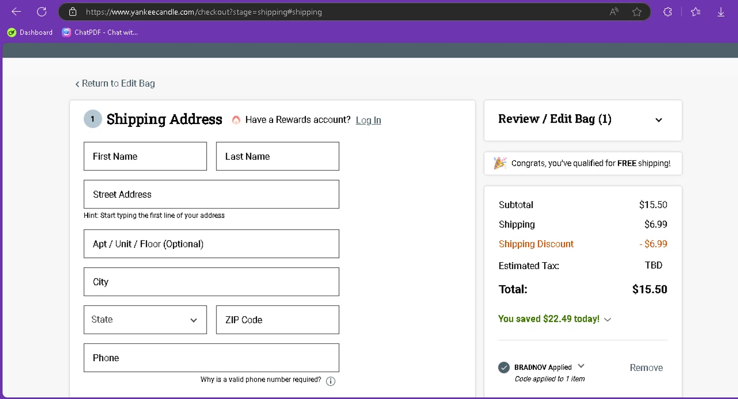Reload the checkout page
Viewport: 738px width, 399px height.
(42, 12)
